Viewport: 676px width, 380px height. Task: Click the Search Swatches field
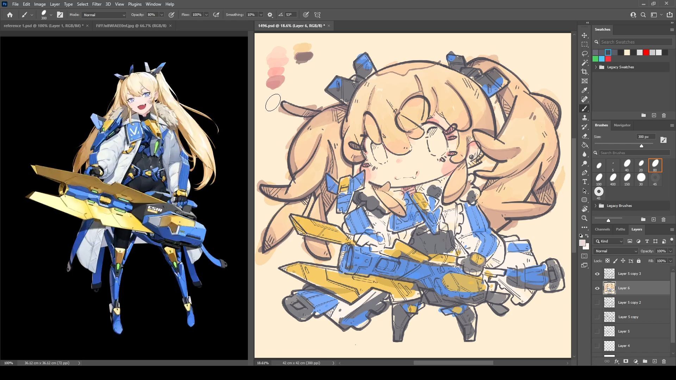636,42
